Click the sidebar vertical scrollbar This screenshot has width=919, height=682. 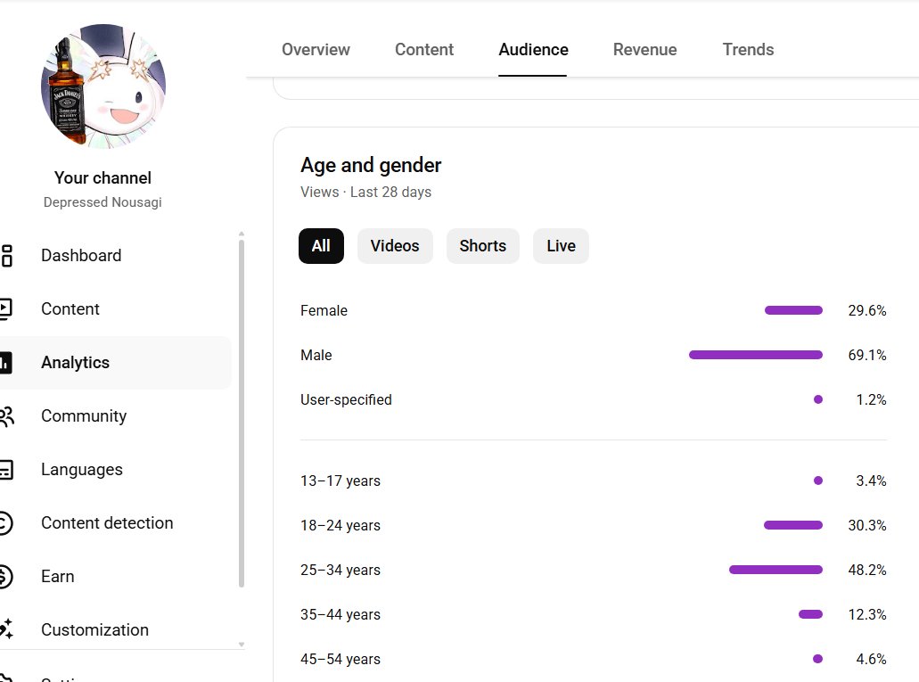(x=242, y=414)
